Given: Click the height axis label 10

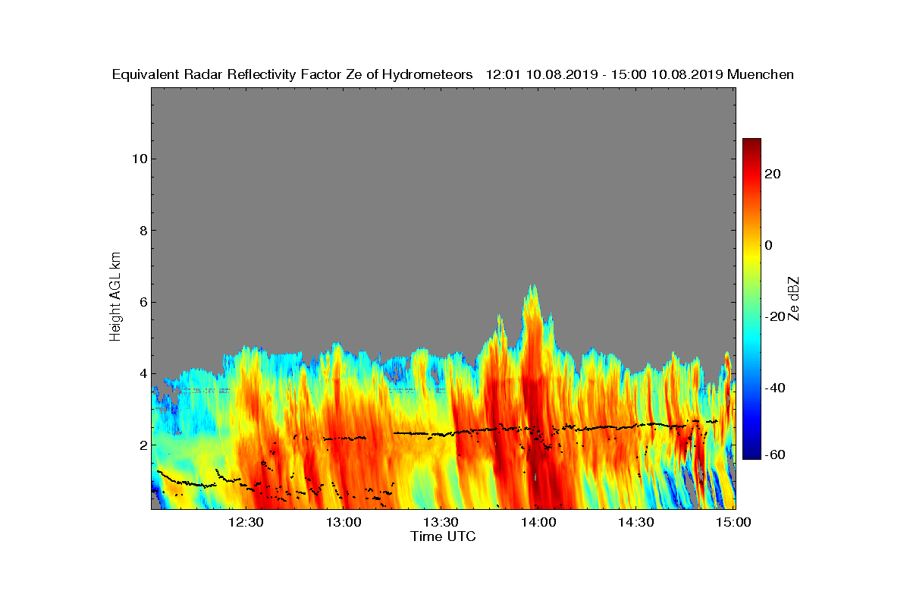Looking at the screenshot, I should tap(138, 159).
